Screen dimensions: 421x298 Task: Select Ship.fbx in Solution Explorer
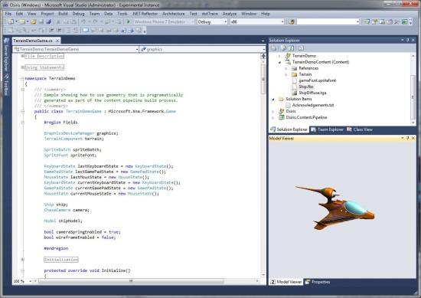click(x=306, y=87)
